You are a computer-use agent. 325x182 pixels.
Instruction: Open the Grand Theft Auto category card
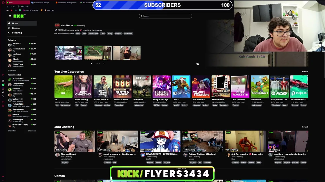pos(103,86)
